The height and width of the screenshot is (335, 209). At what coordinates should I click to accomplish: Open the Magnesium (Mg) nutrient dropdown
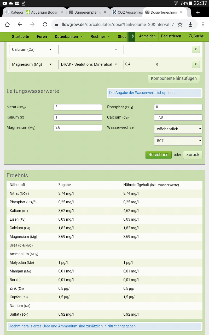click(x=31, y=64)
